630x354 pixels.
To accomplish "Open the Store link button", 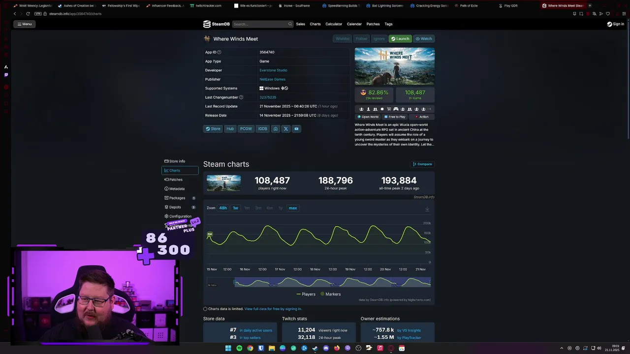I will [x=213, y=129].
